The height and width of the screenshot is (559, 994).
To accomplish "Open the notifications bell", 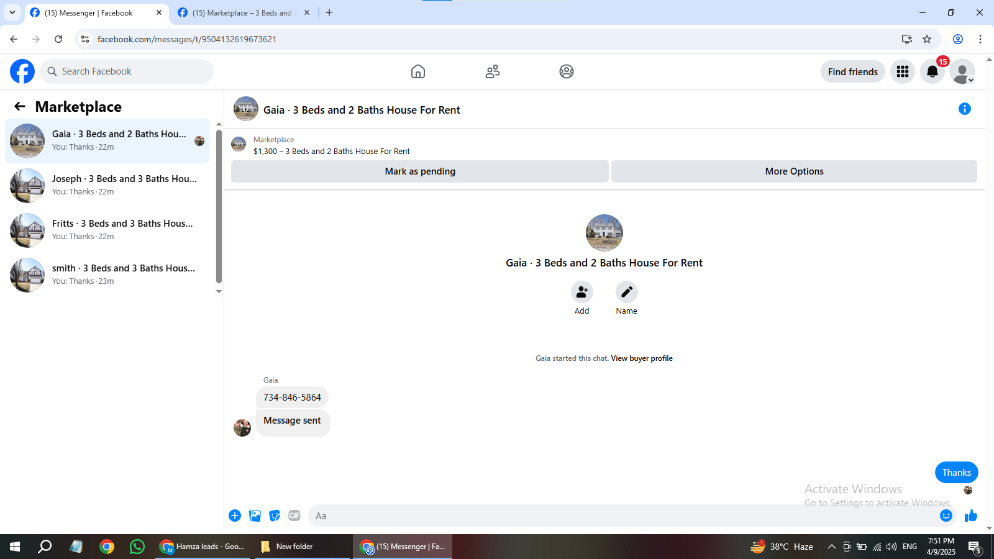I will (932, 72).
